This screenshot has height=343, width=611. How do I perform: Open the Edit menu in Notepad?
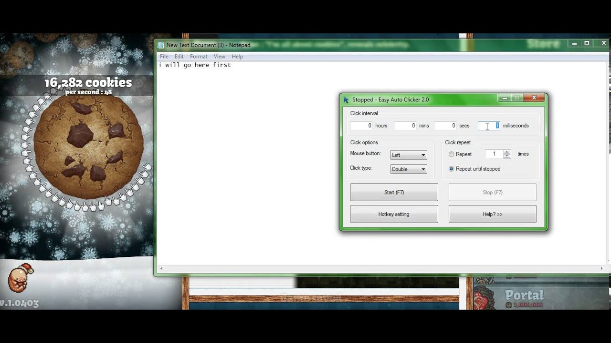179,56
